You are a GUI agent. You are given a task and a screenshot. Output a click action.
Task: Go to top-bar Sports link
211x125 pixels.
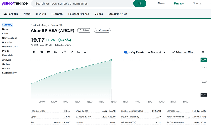click(197, 3)
